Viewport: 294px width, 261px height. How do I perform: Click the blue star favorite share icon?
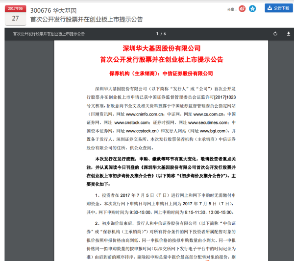252,9
